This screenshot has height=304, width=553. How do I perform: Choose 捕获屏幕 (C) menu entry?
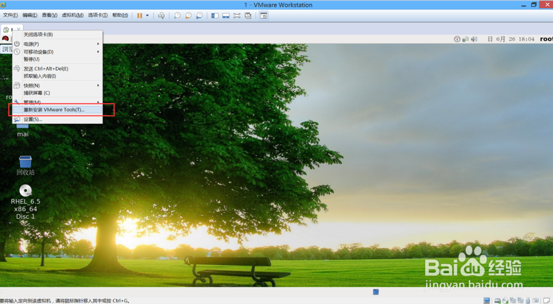(58, 93)
